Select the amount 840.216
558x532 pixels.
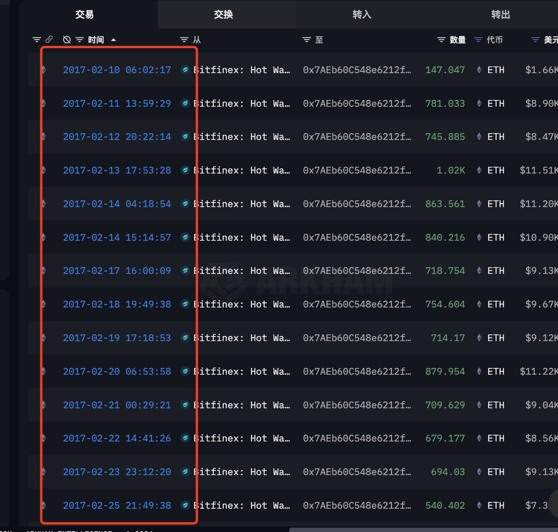[x=445, y=237]
